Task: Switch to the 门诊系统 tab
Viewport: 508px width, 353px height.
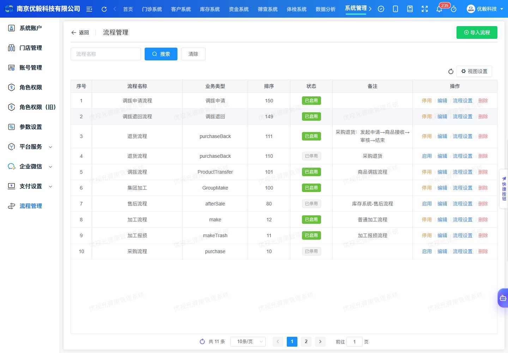Action: click(x=152, y=9)
